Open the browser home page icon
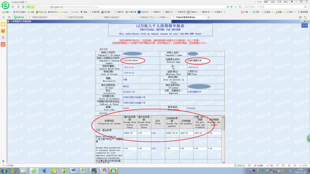Screen dimensions: 310x174 coord(23,7)
